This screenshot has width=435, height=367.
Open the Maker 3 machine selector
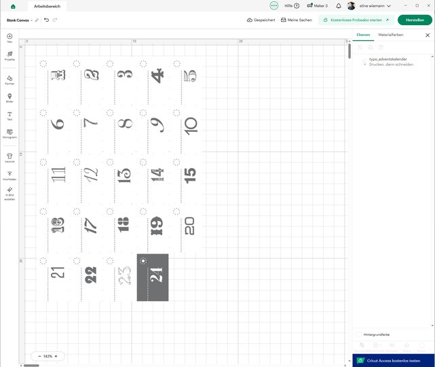pos(318,5)
